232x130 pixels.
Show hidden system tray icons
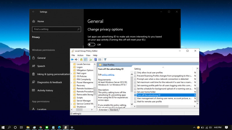194,127
